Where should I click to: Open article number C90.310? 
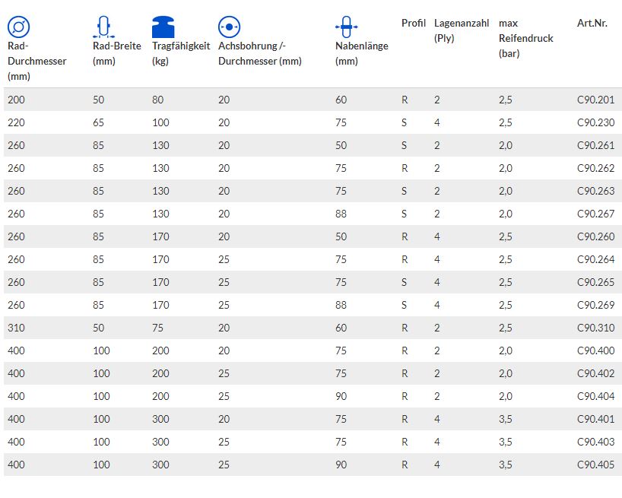click(x=595, y=328)
